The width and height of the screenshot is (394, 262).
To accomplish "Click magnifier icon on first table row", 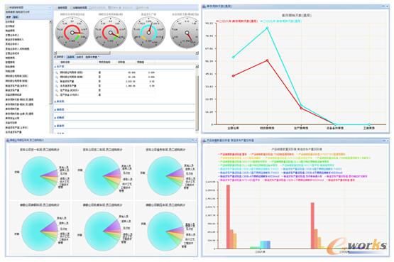I will point(57,72).
